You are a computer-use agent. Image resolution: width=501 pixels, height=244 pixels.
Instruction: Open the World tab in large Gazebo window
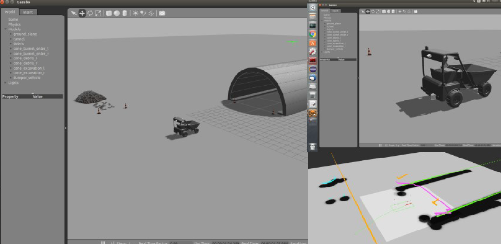[x=10, y=12]
